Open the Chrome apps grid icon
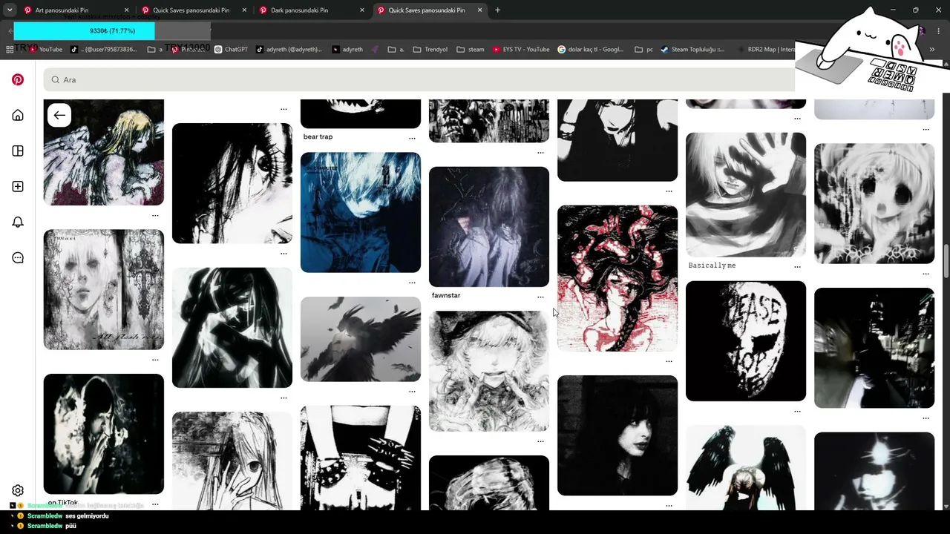This screenshot has height=534, width=950. coord(10,50)
